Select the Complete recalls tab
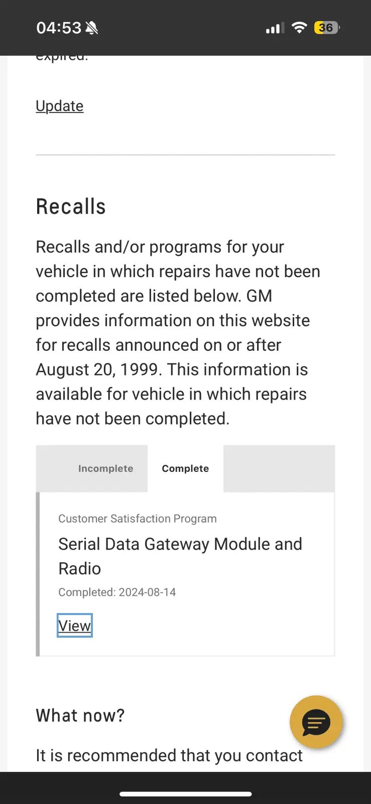 pos(185,468)
